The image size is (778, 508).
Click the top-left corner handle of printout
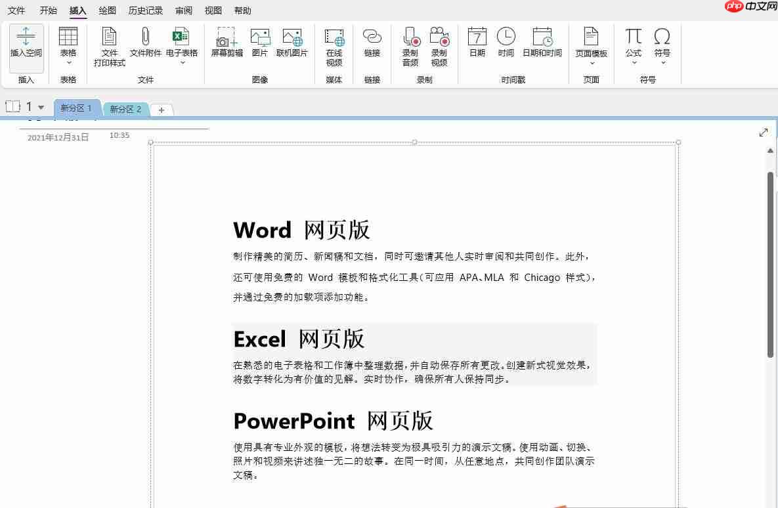pos(151,142)
